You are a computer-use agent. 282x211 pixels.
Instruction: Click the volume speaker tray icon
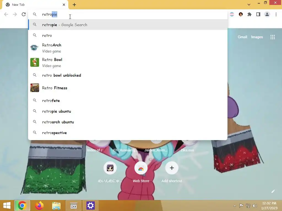point(255,206)
